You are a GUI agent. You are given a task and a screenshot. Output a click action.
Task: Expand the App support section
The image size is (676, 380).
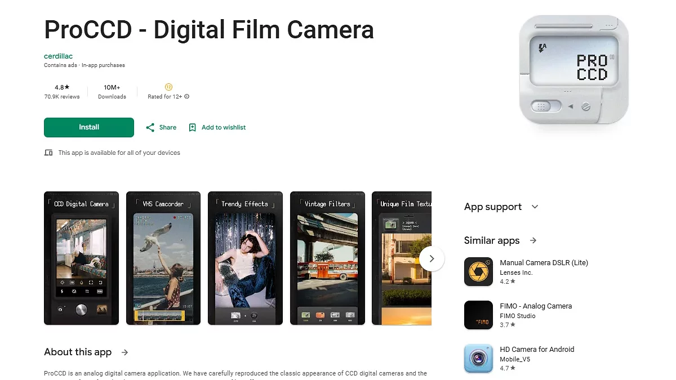pyautogui.click(x=501, y=207)
